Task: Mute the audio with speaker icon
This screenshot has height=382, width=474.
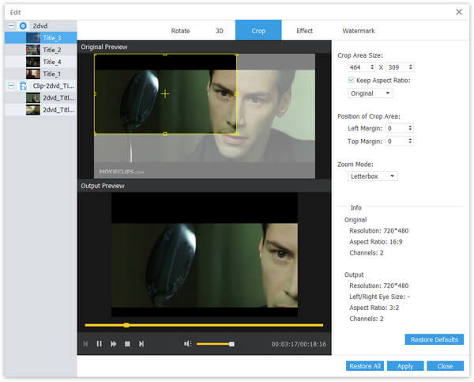Action: 187,343
